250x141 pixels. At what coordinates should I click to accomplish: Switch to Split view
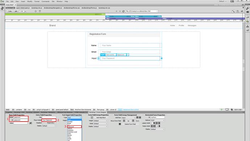coord(16,11)
